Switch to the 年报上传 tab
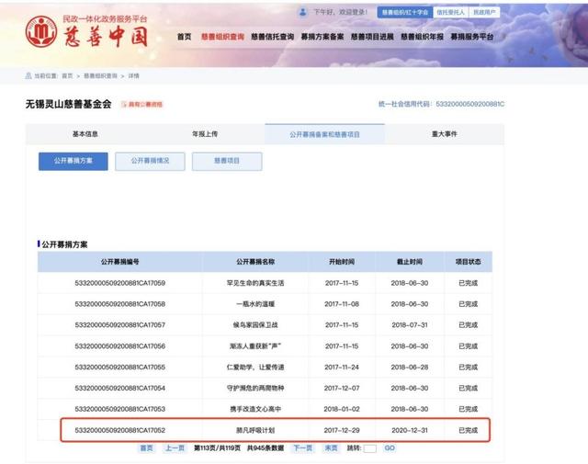588x464 pixels. (205, 134)
